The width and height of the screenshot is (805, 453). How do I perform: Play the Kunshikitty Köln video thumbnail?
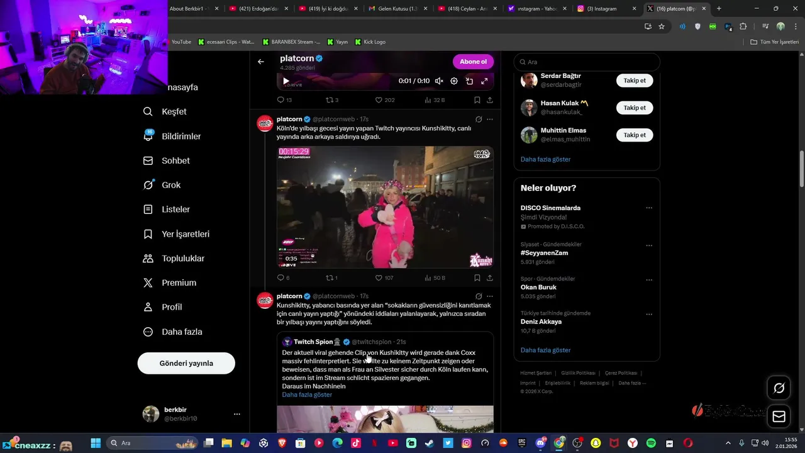385,207
